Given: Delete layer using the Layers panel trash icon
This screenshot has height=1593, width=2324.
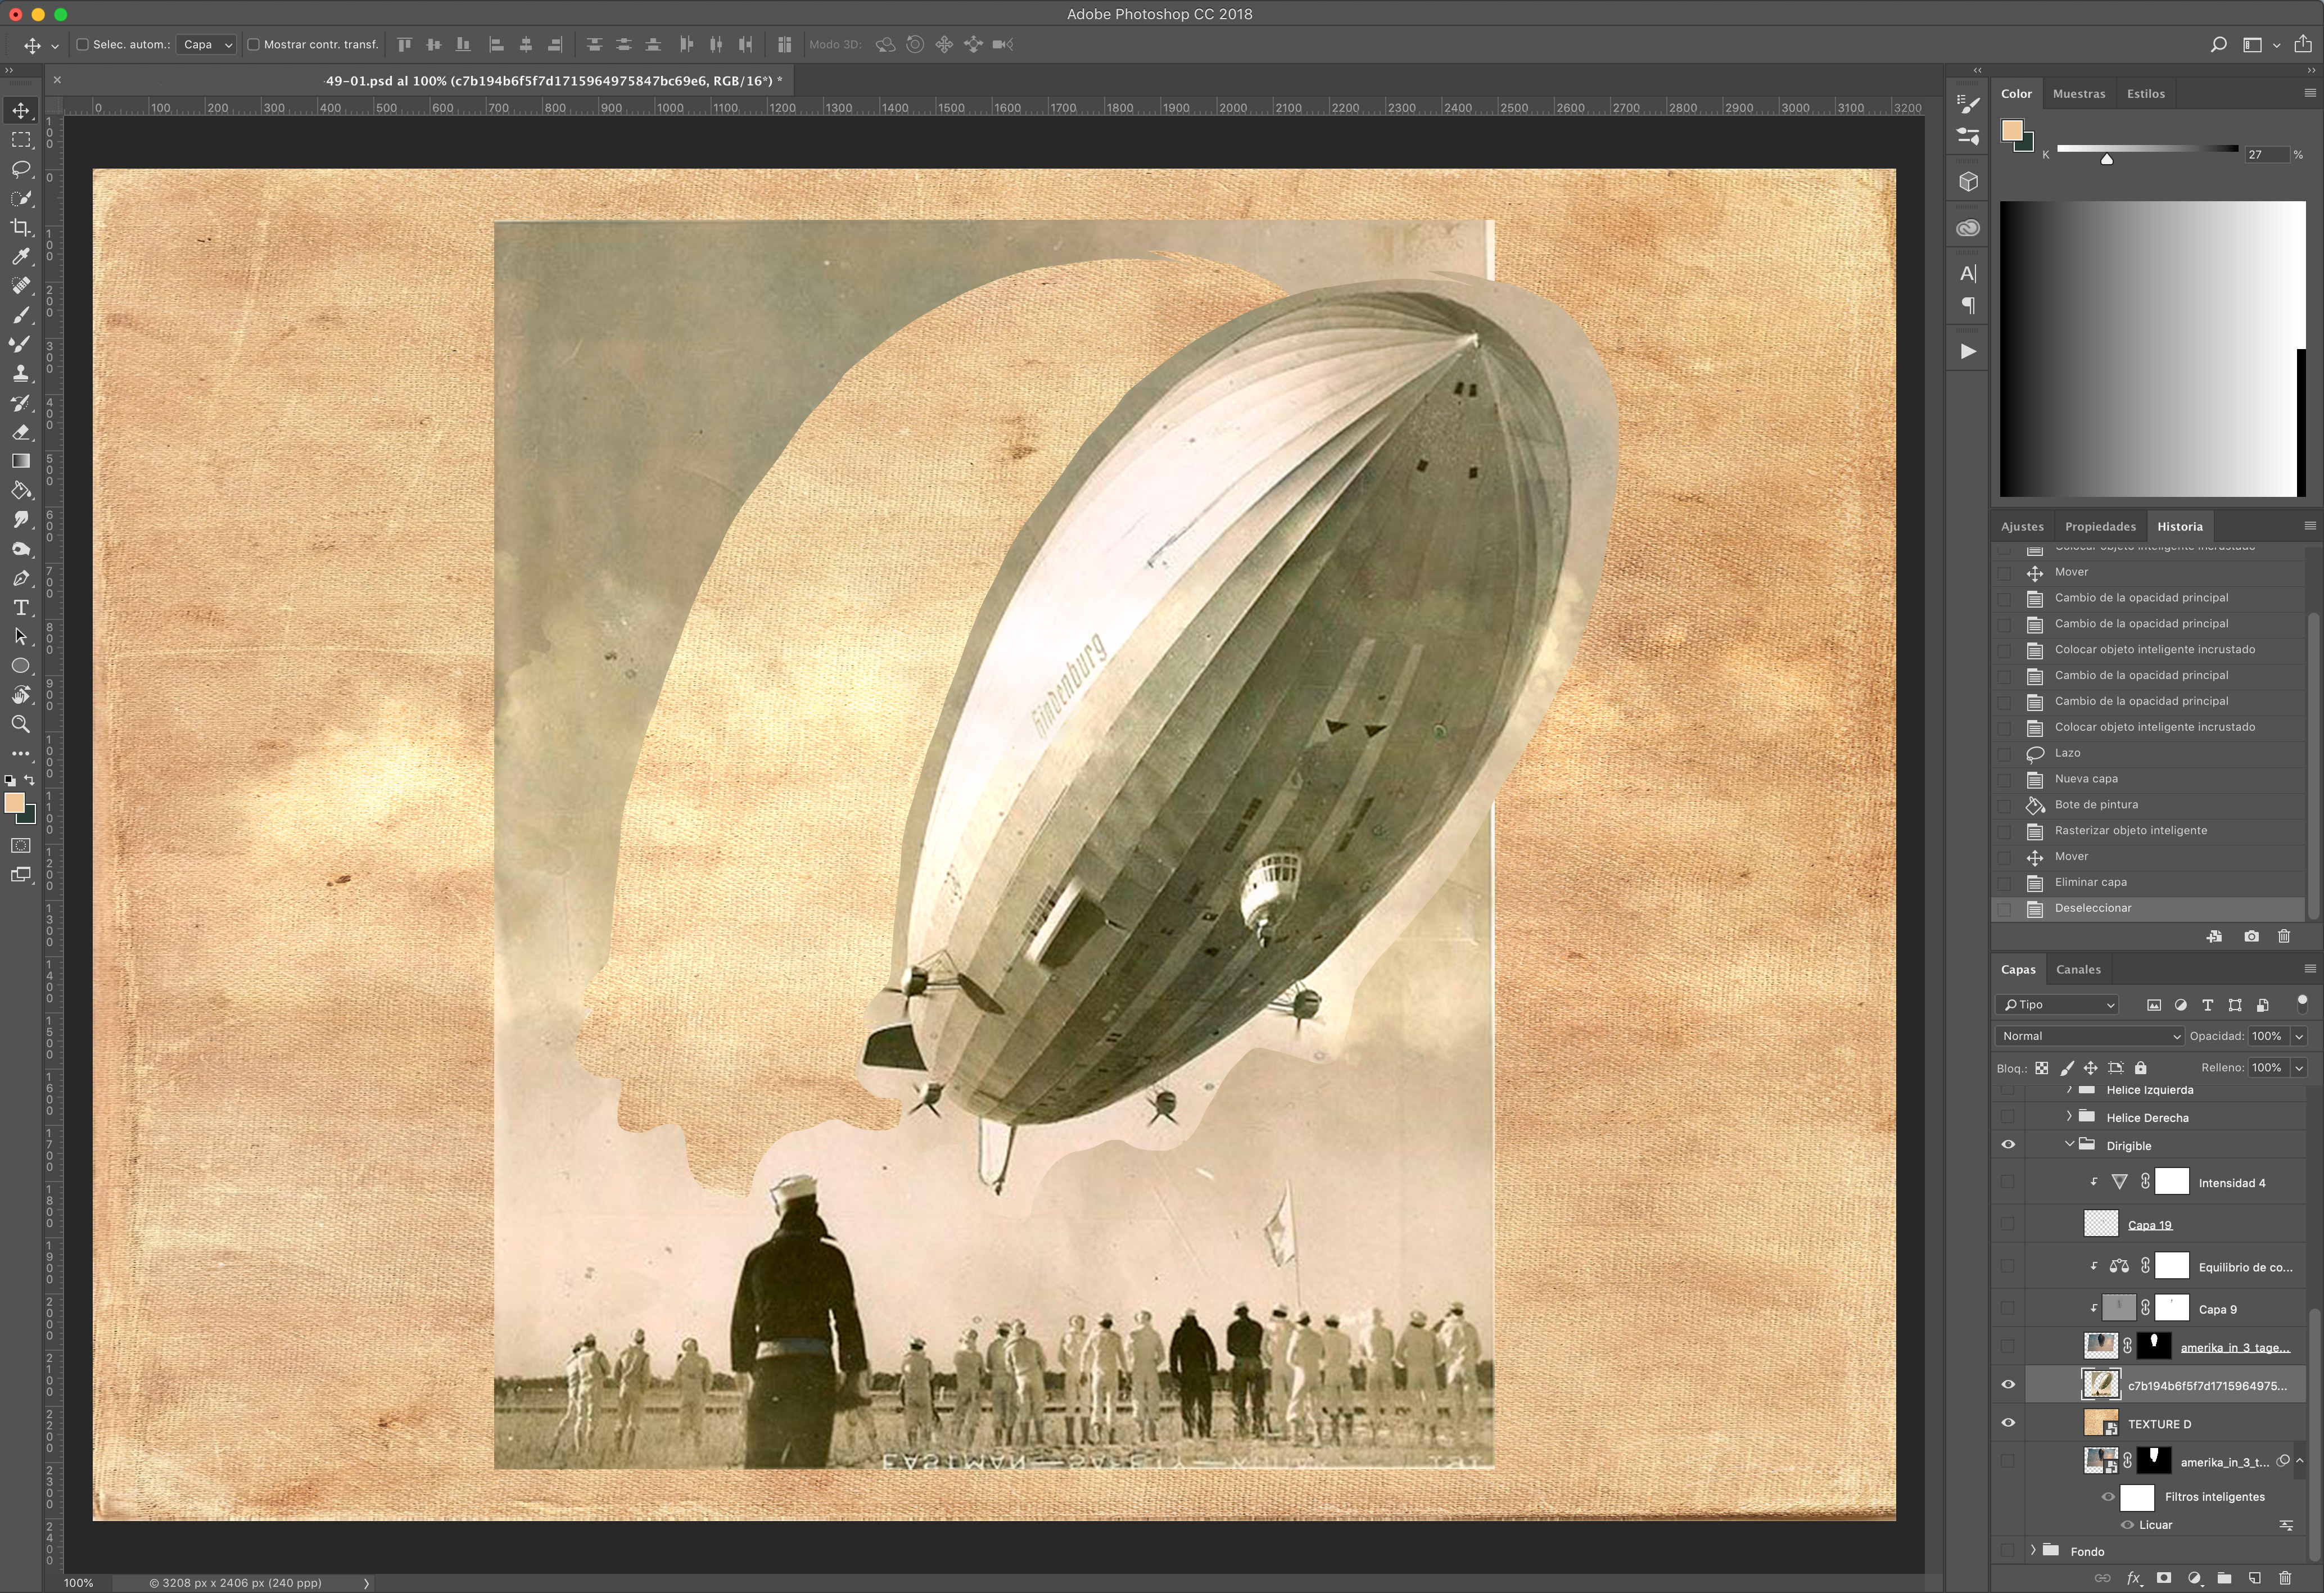Looking at the screenshot, I should point(2285,1578).
